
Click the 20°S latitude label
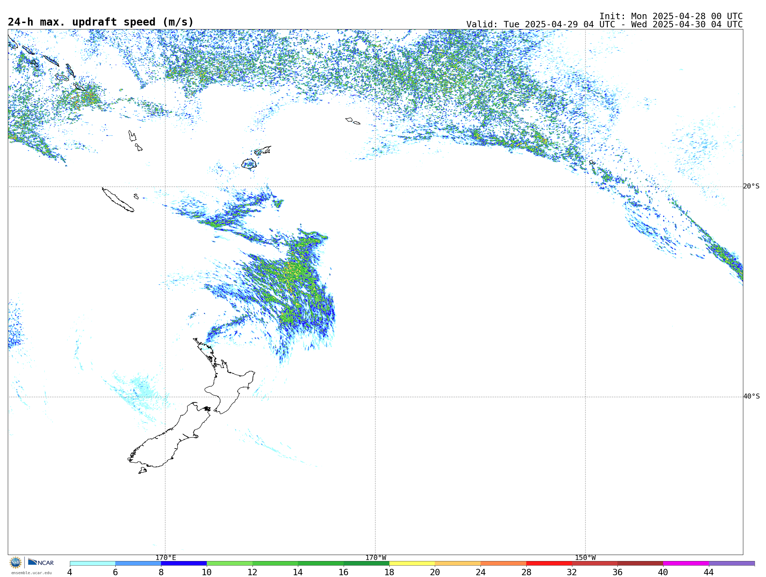tap(751, 186)
